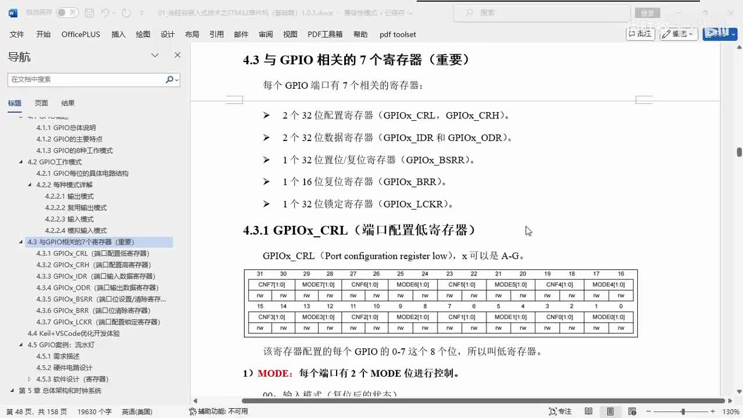Go to 4.2.2.3 输入模式 heading
The width and height of the screenshot is (743, 418).
[x=69, y=219]
